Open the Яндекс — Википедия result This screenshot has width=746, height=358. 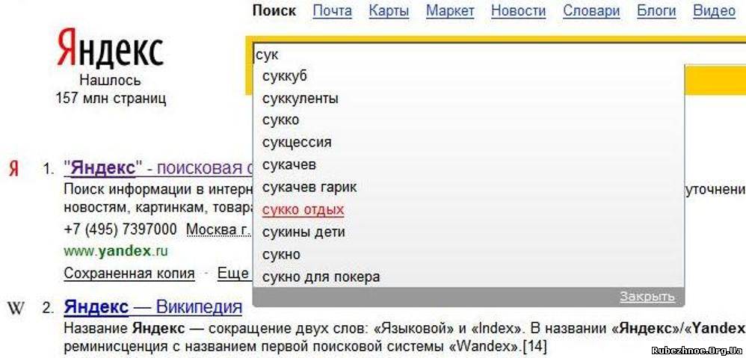[152, 306]
